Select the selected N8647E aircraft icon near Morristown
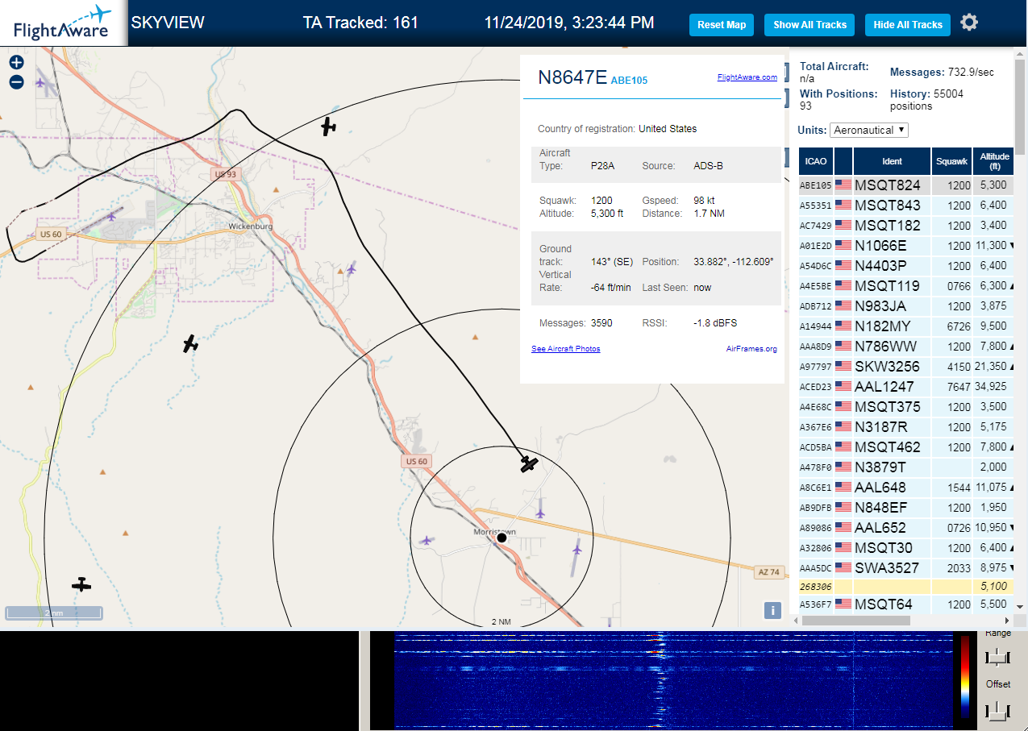This screenshot has width=1028, height=731. click(x=529, y=463)
